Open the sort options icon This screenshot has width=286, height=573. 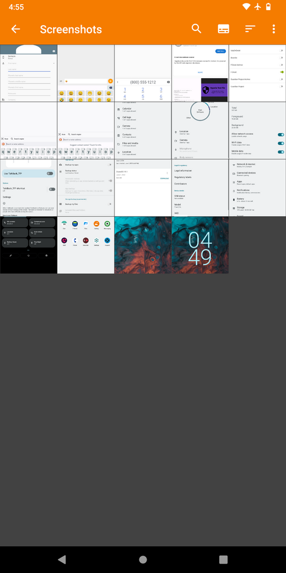(x=250, y=29)
